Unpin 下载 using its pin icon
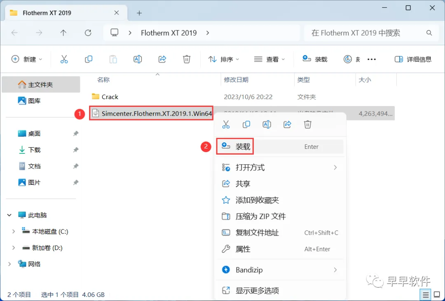Viewport: 445px width, 301px height. tap(76, 150)
